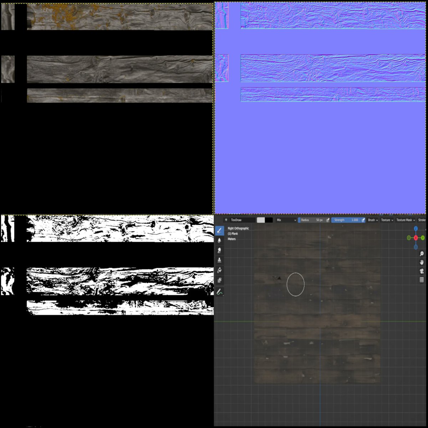Click the Move View hand icon

point(422,262)
